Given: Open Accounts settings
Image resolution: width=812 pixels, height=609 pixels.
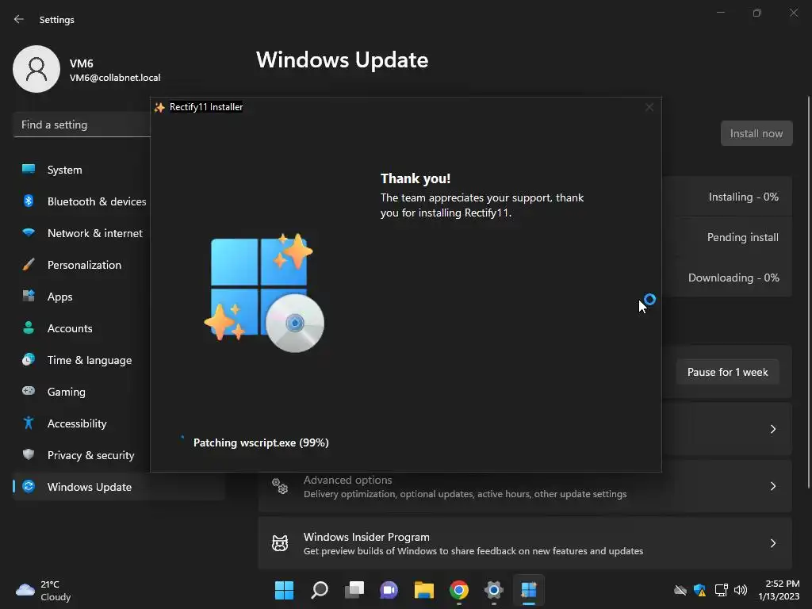Looking at the screenshot, I should (82, 328).
